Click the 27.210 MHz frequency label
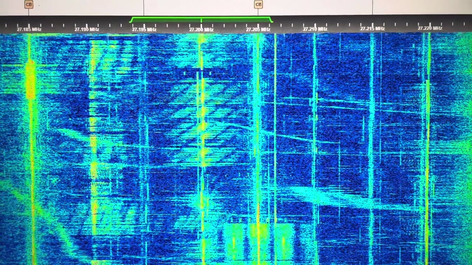 pos(315,29)
